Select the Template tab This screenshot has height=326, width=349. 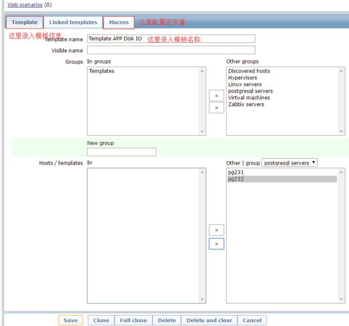tap(25, 23)
